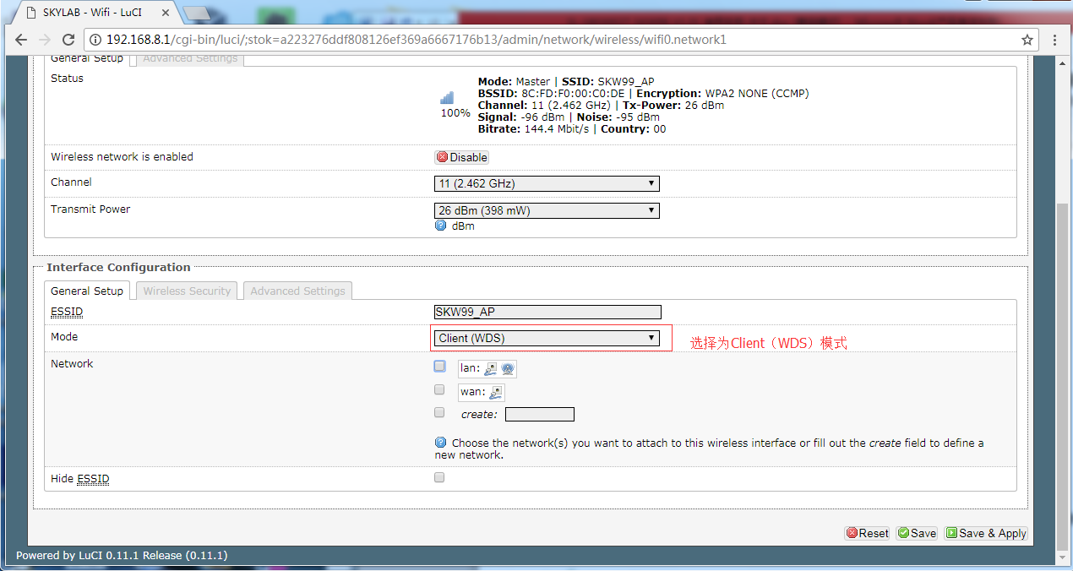Click the ESSID input field
This screenshot has height=571, width=1073.
coord(547,312)
